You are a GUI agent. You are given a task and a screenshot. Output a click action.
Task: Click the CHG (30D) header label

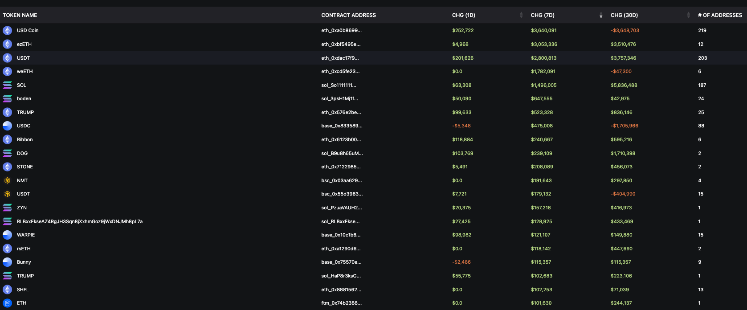(625, 15)
